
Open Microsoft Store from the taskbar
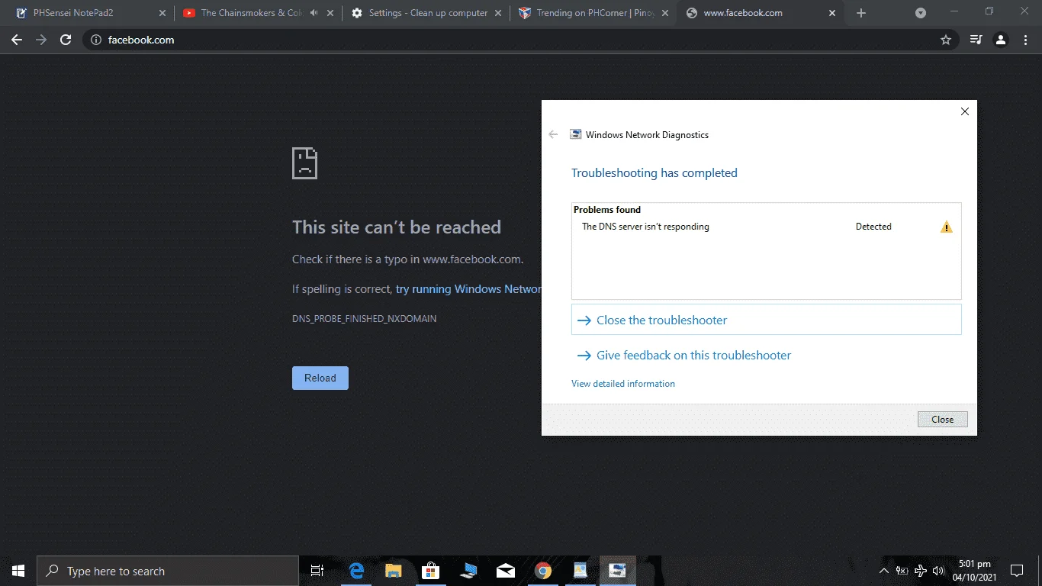pos(430,571)
